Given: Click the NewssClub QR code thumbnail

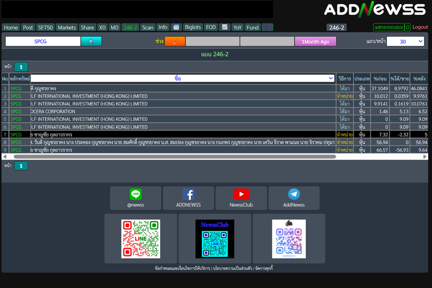Looking at the screenshot, I should pos(215,239).
